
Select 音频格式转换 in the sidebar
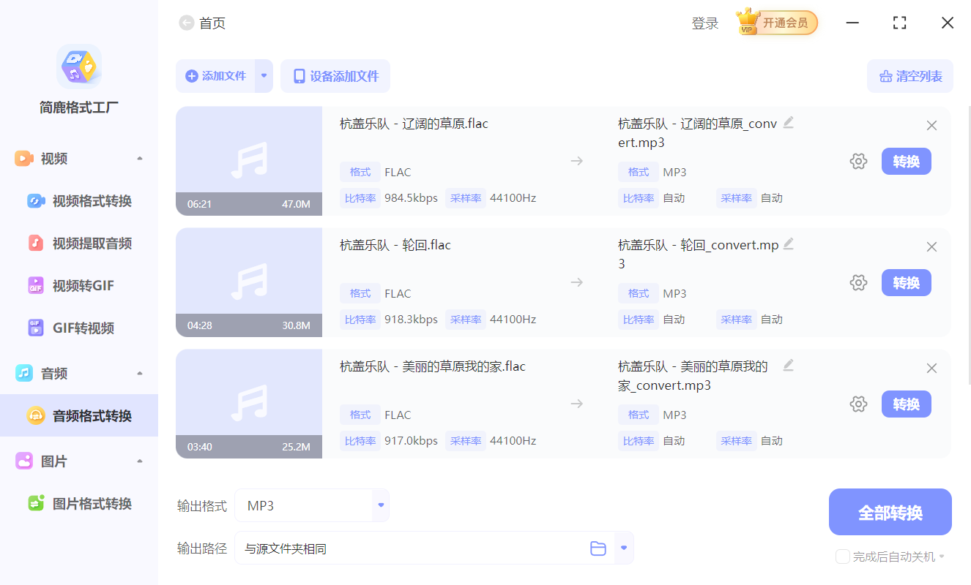pyautogui.click(x=79, y=415)
